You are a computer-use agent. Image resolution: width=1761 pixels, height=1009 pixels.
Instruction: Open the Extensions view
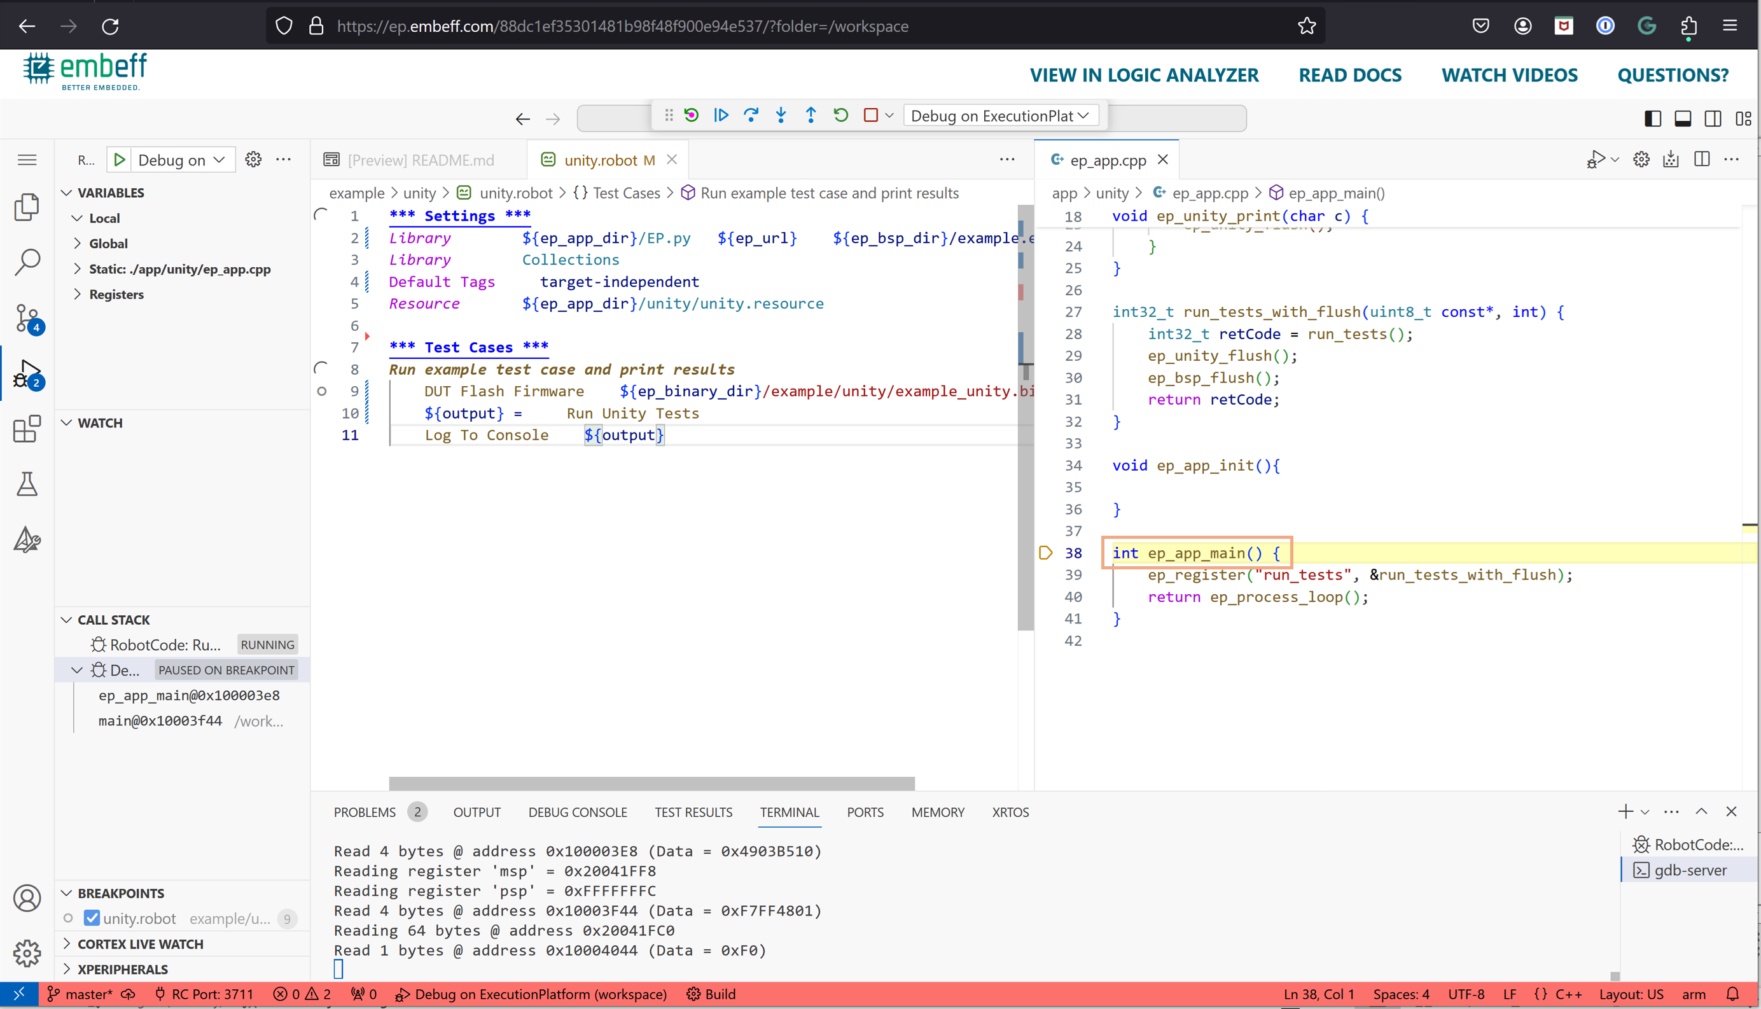click(27, 429)
